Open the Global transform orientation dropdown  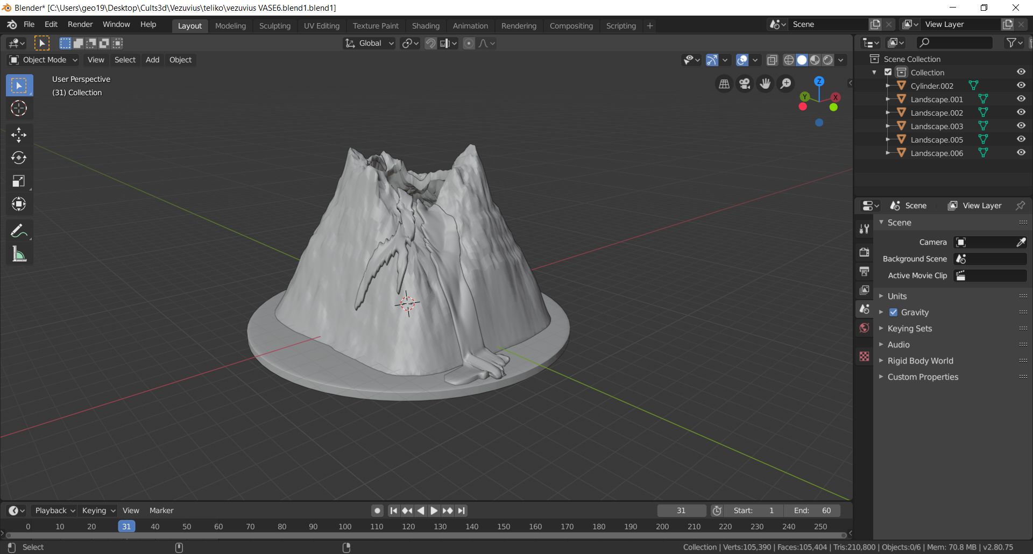[369, 43]
